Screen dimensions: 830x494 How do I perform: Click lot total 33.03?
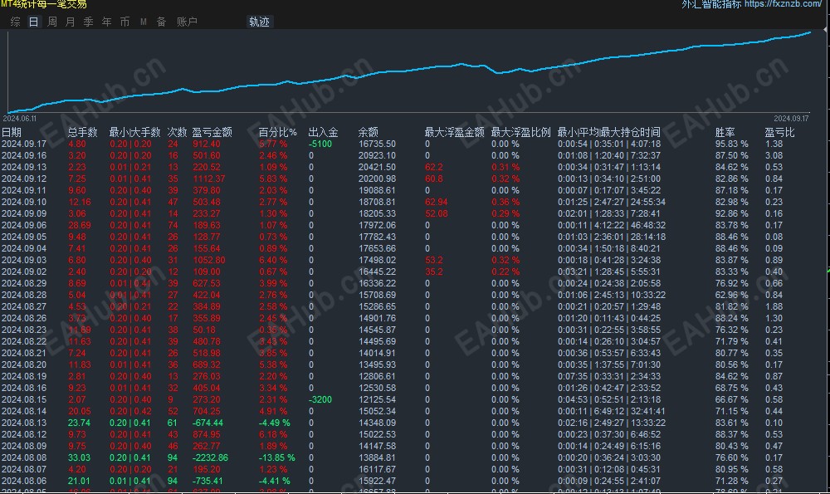(80, 458)
